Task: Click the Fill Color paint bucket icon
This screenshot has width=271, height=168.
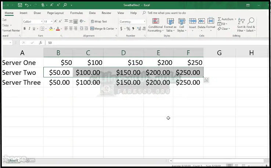Action: [x=51, y=29]
